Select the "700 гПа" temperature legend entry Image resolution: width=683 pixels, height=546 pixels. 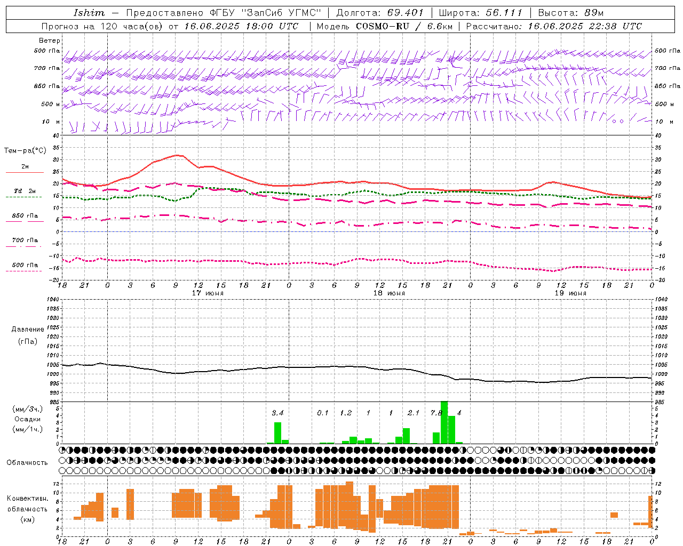point(25,240)
